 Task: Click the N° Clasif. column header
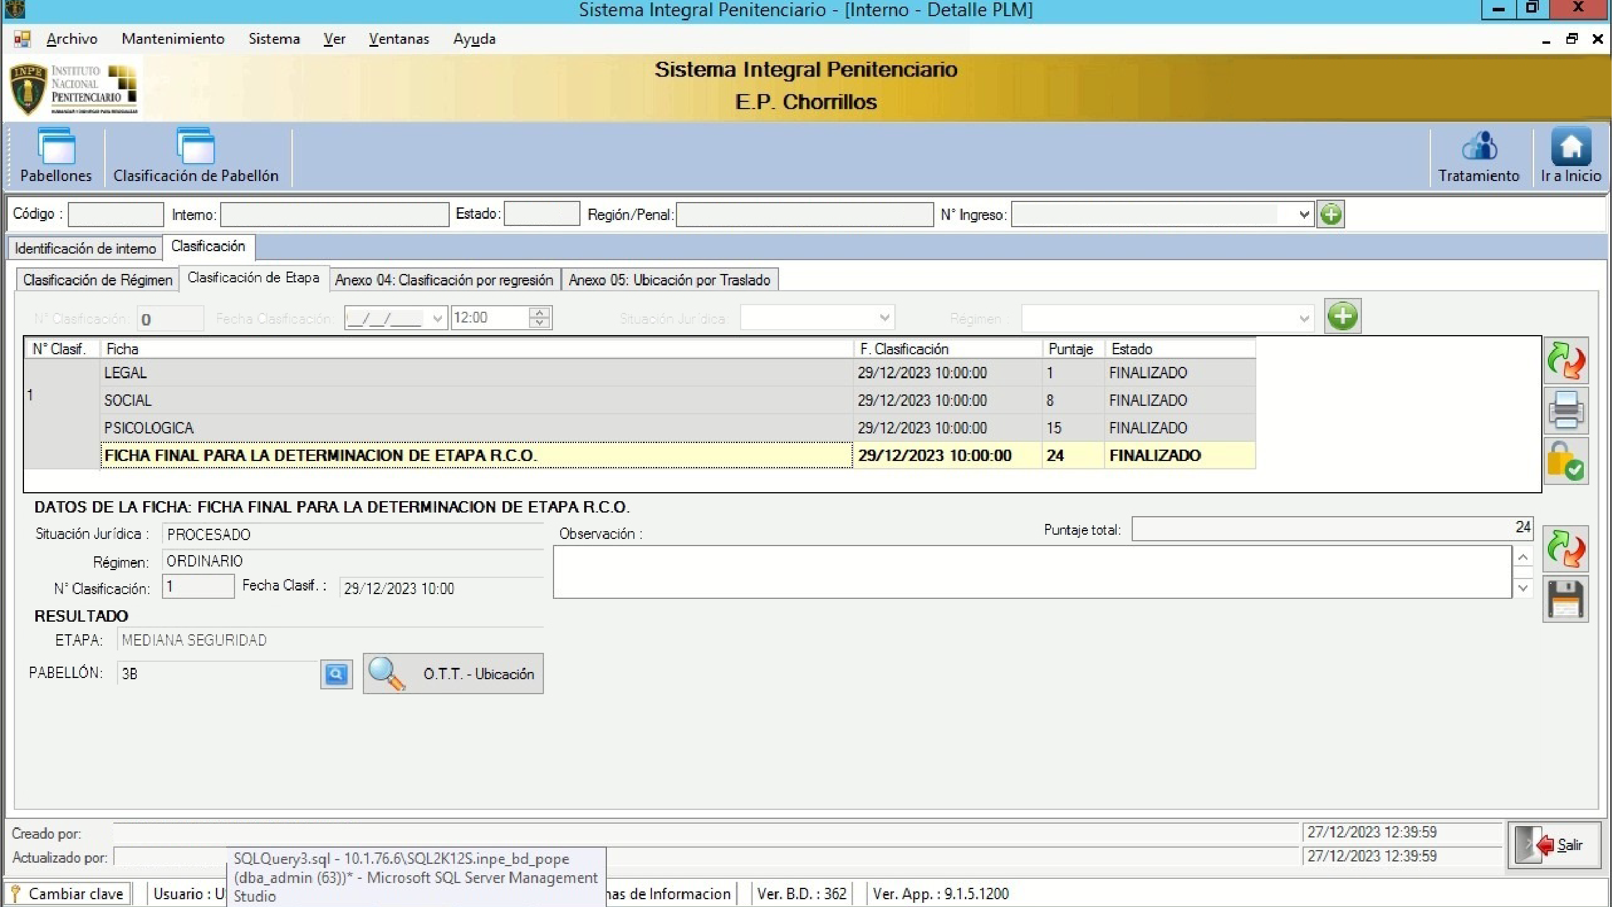coord(62,349)
